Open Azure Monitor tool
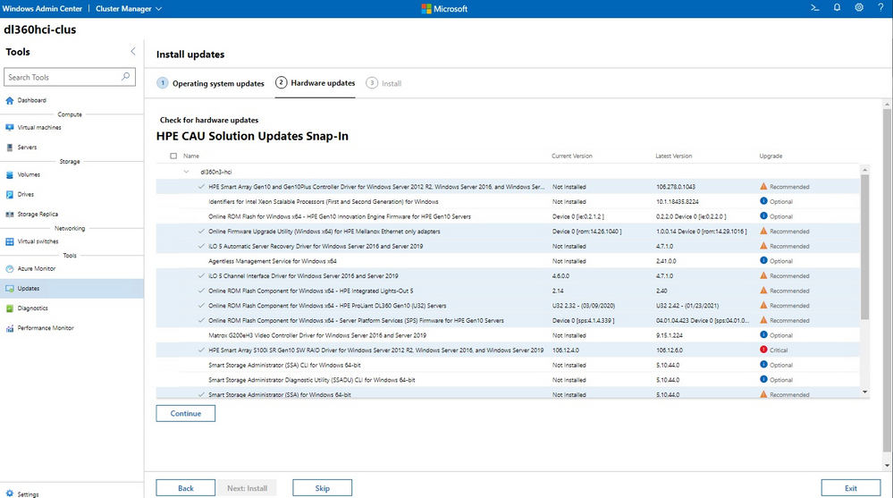The image size is (893, 498). [36, 268]
